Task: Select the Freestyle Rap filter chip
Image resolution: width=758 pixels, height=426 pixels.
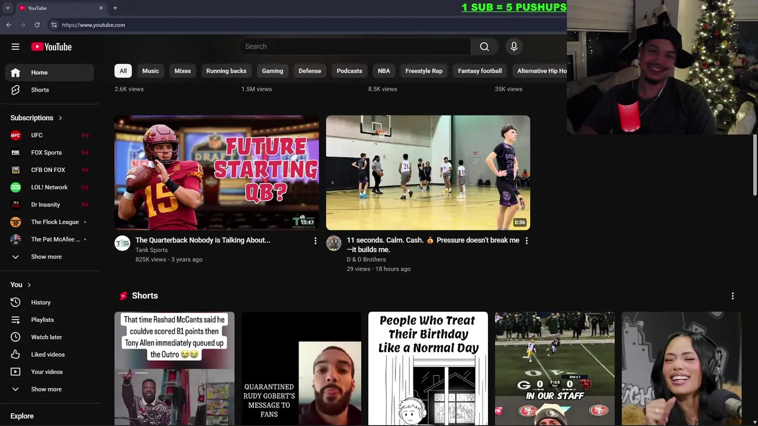Action: point(424,71)
